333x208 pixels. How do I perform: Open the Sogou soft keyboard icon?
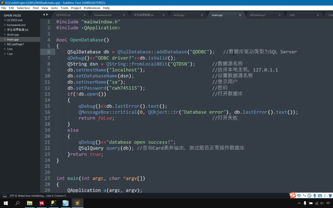[320, 196]
